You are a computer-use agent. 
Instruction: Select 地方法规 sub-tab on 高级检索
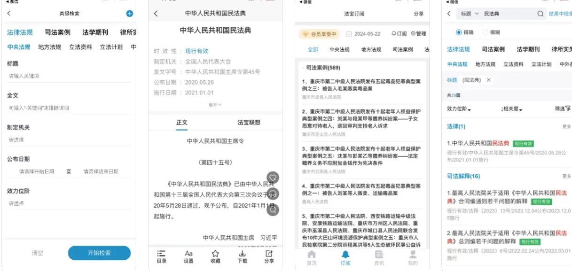click(x=50, y=47)
